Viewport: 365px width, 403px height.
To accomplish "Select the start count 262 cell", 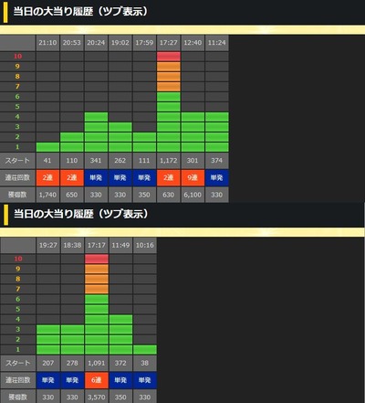I will [x=120, y=161].
